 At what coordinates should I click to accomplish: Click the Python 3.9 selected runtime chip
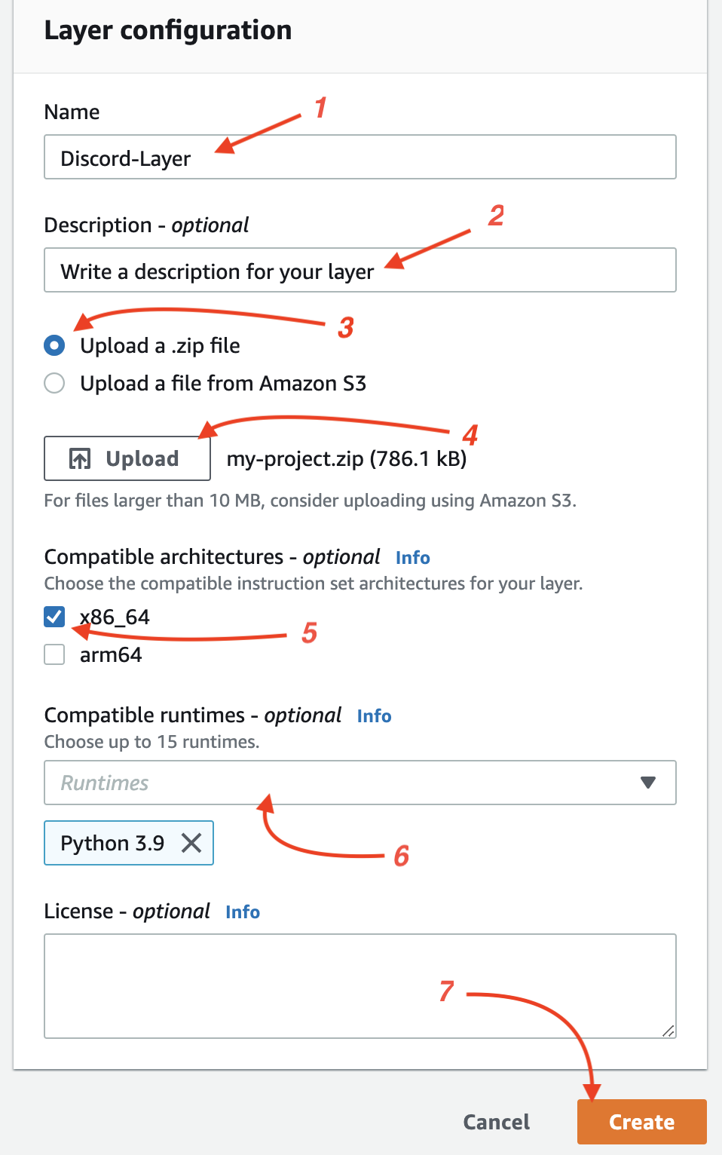pyautogui.click(x=129, y=843)
